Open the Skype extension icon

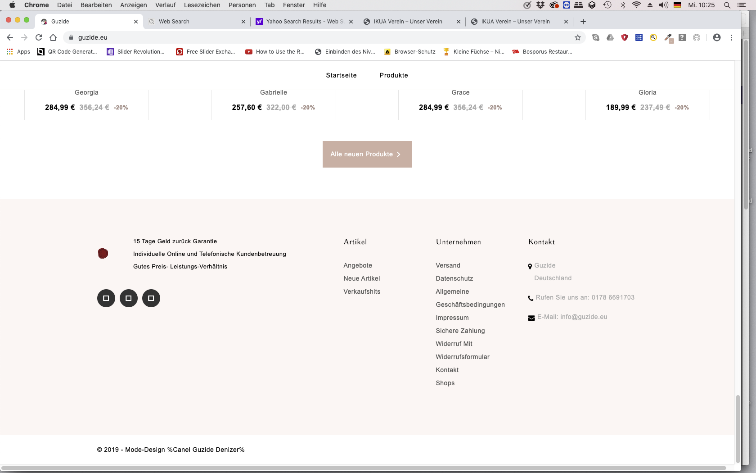point(596,37)
